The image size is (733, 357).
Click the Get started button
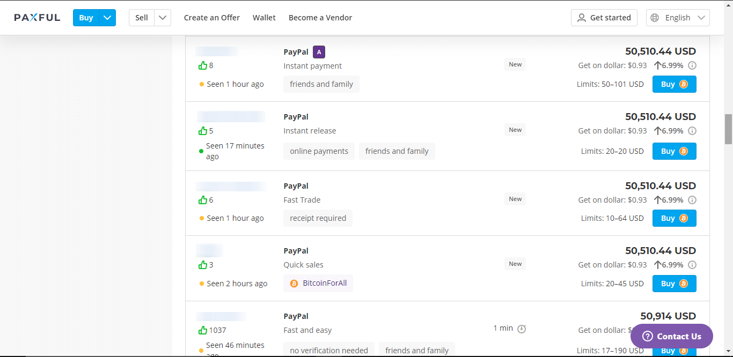click(604, 18)
